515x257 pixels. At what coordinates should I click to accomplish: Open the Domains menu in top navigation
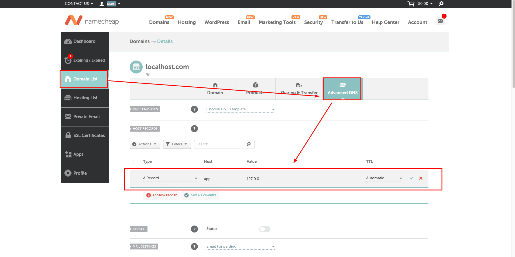[159, 22]
